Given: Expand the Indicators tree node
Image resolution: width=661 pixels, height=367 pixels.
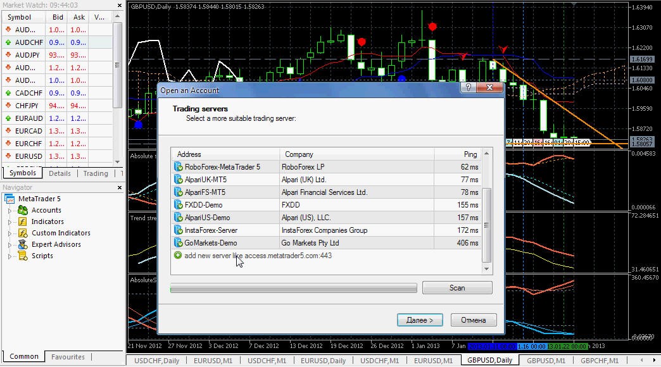Looking at the screenshot, I should click(x=9, y=221).
